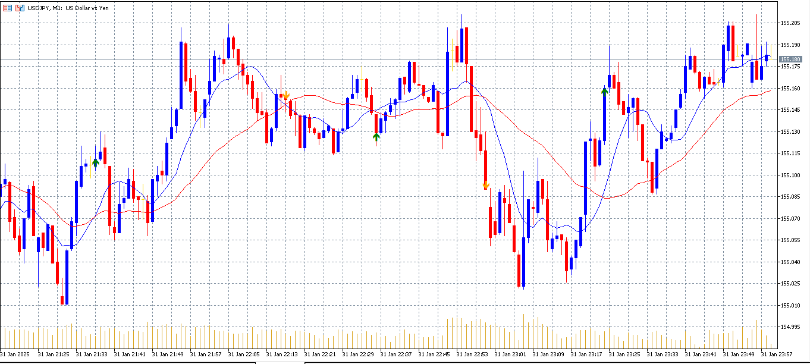Click the 31 Jan 21:49 time label

pyautogui.click(x=168, y=354)
